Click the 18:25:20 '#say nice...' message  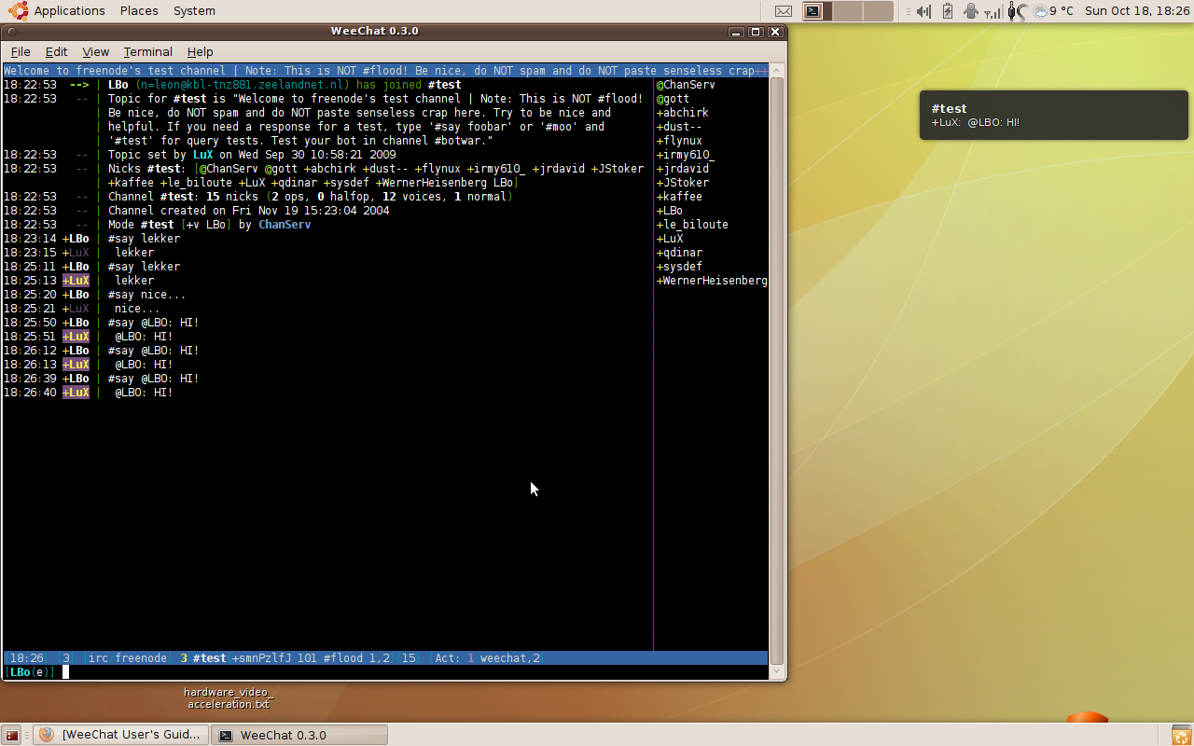(95, 295)
